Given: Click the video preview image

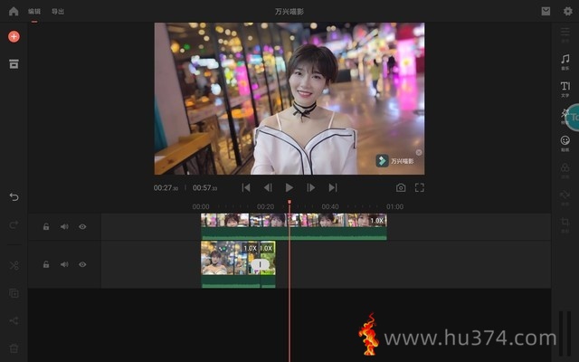Looking at the screenshot, I should tap(289, 99).
